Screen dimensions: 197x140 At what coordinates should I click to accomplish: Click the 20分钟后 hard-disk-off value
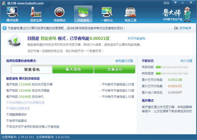click(25, 91)
